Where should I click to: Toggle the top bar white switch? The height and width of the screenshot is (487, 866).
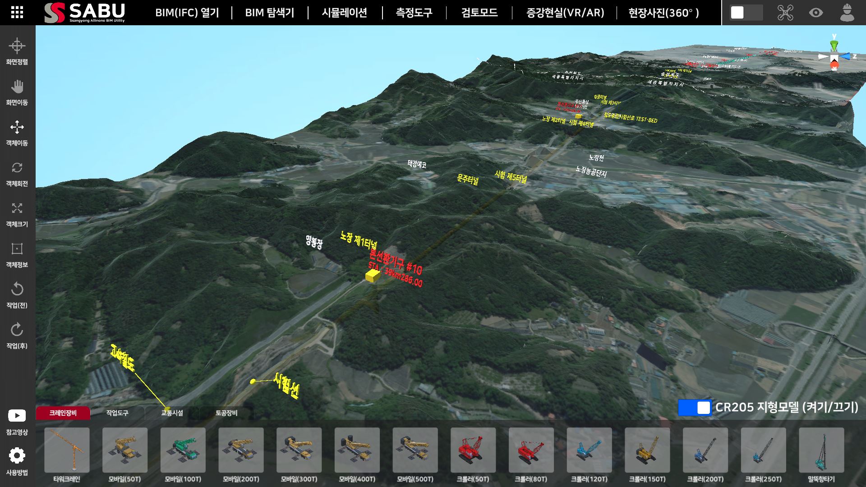click(x=746, y=12)
